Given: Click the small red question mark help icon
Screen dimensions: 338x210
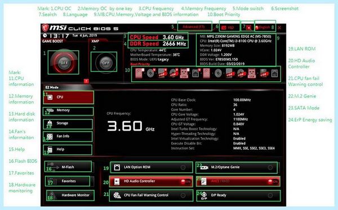Looking at the screenshot, I should pos(86,81).
